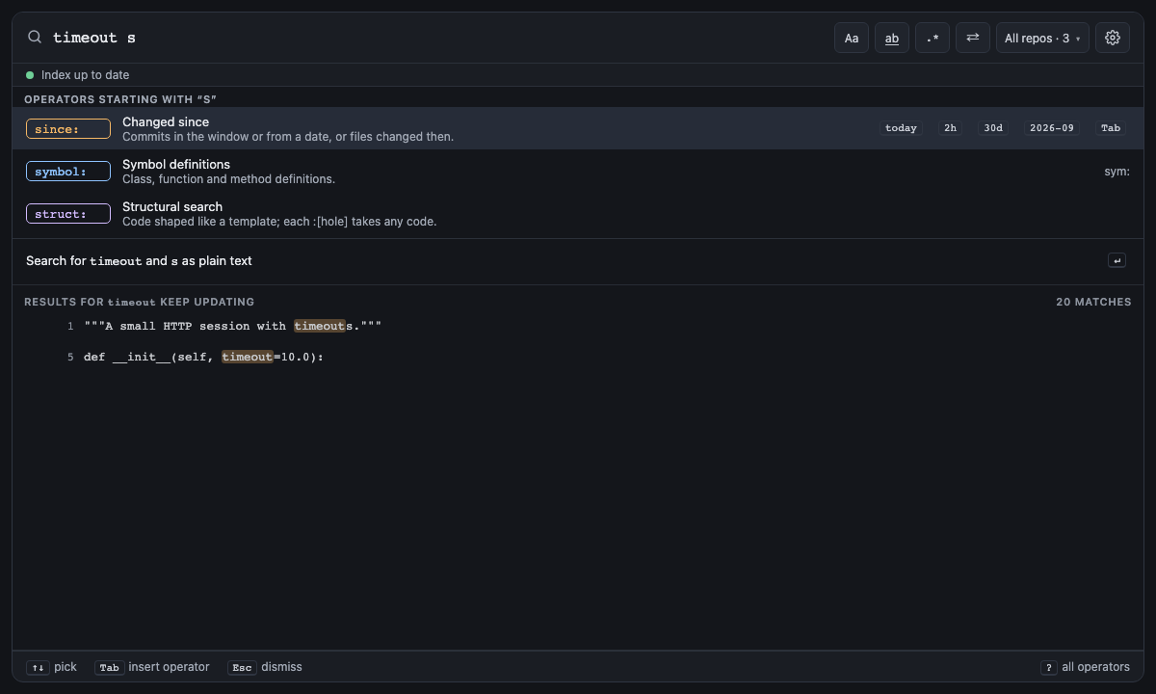
Task: Open result line 5 def __init__
Action: point(578,357)
